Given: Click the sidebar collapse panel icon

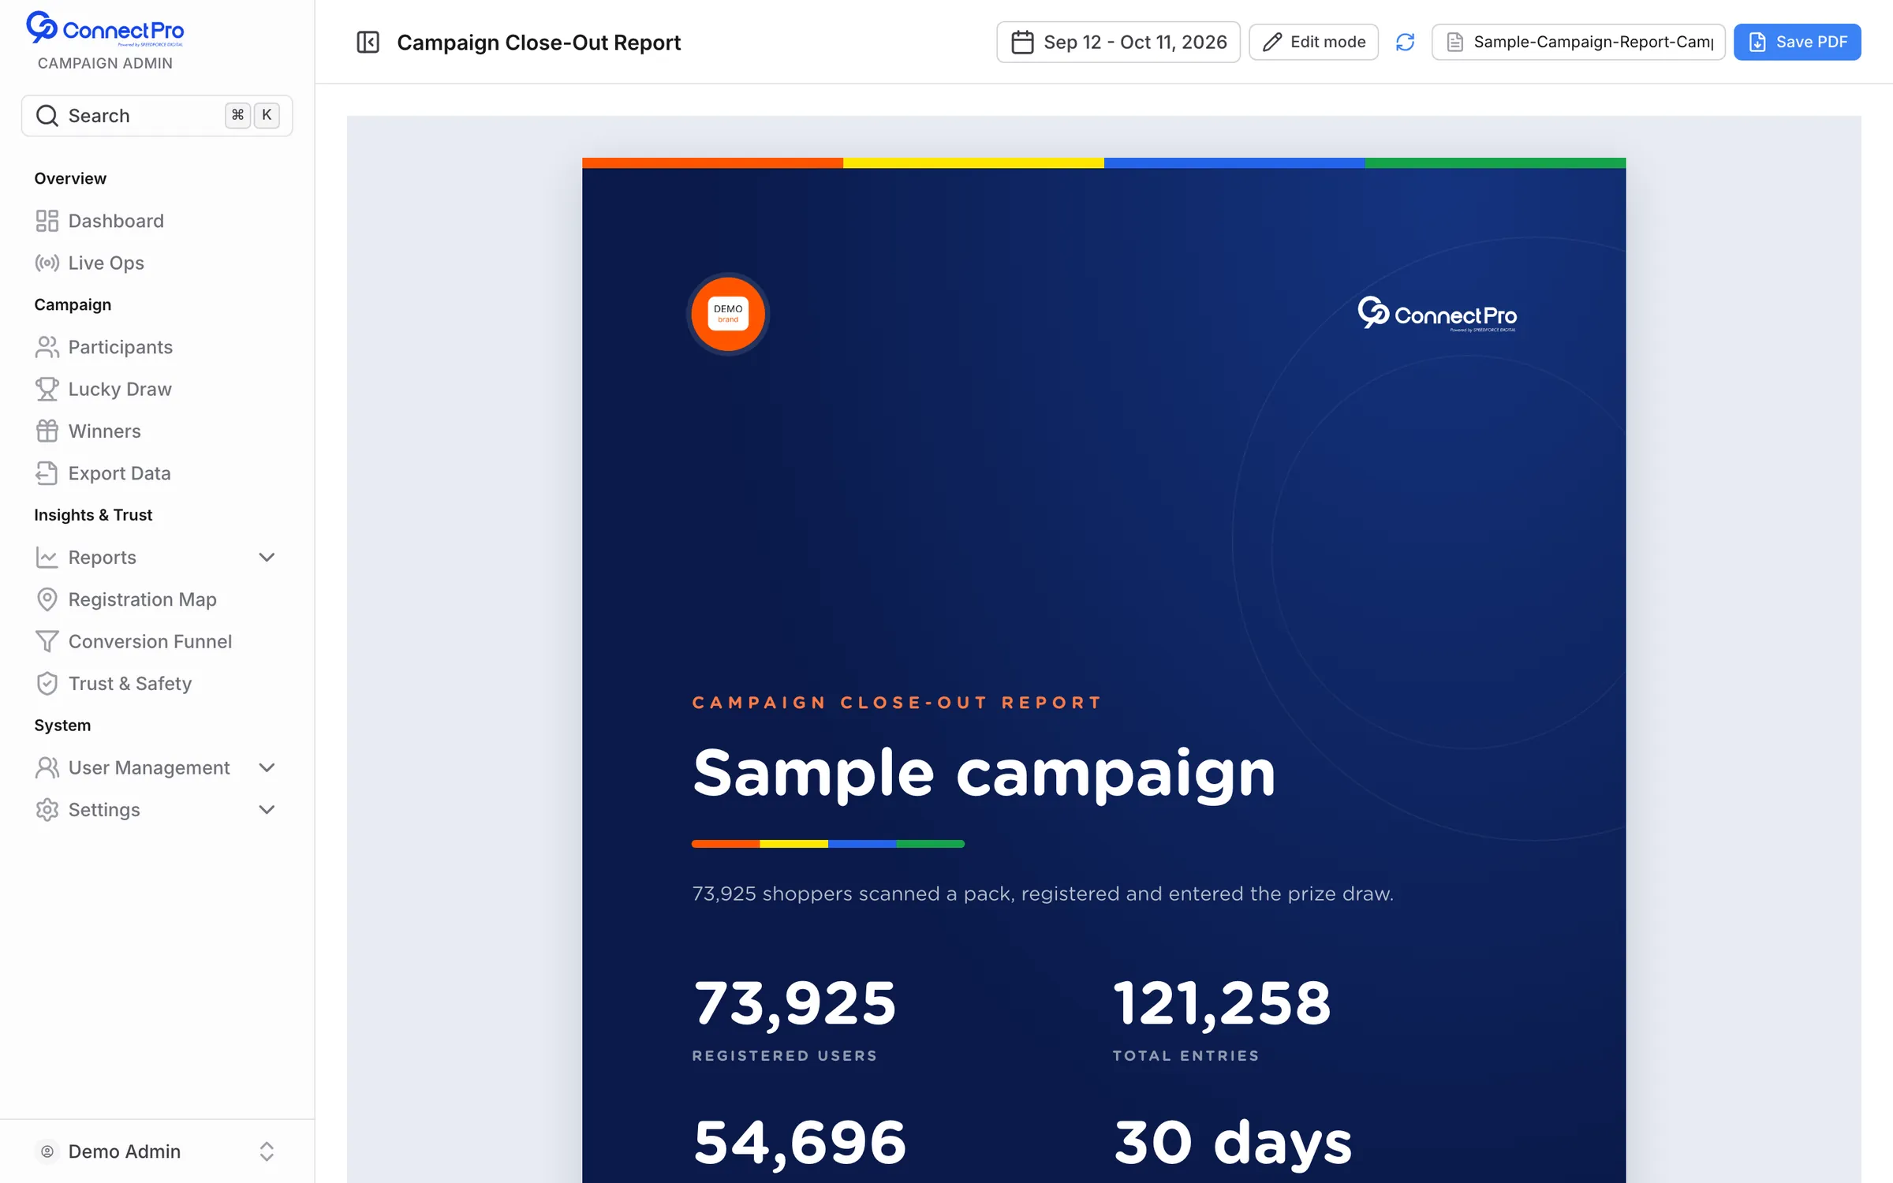Looking at the screenshot, I should [x=368, y=42].
